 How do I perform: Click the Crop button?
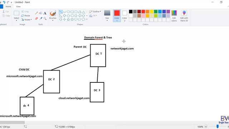25,11
